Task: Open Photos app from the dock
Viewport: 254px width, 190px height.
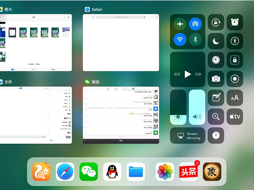Action: click(165, 171)
